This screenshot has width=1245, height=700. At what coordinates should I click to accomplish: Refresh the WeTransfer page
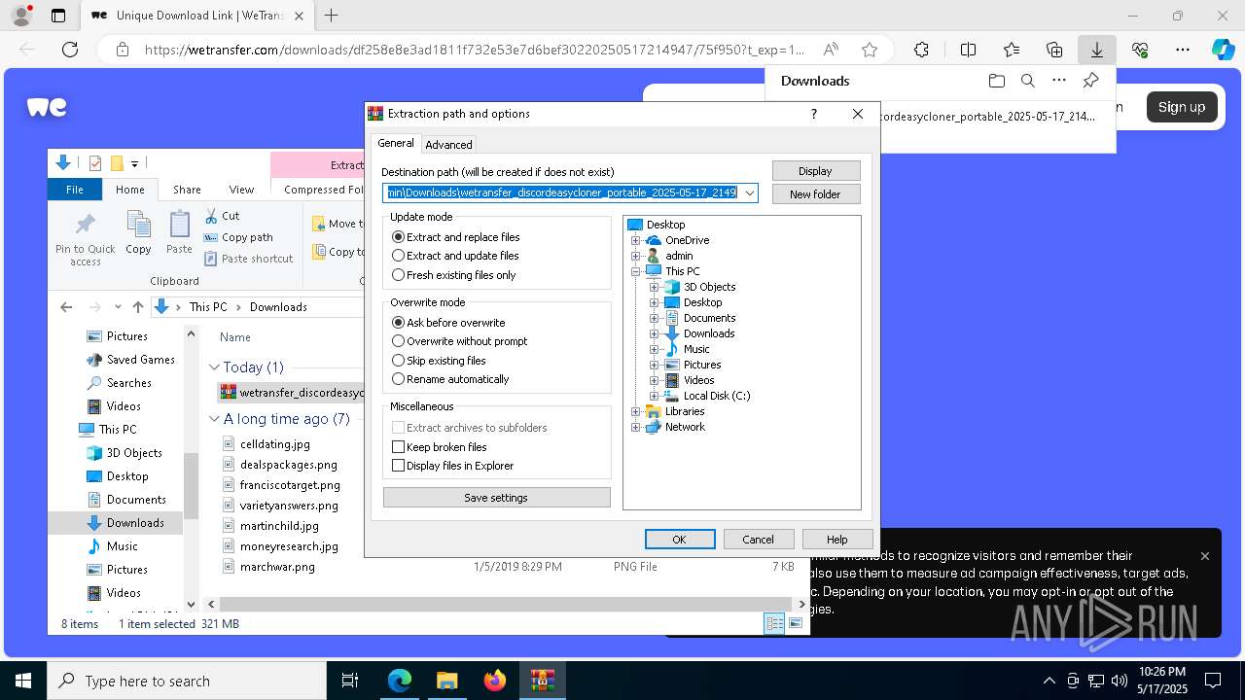tap(70, 50)
